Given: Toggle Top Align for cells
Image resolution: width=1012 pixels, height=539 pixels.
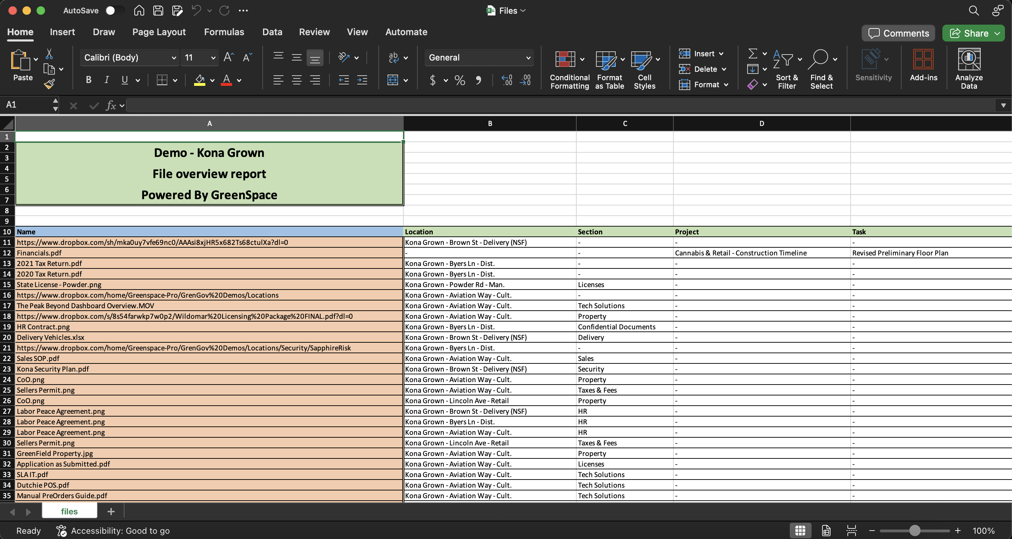Looking at the screenshot, I should pyautogui.click(x=278, y=56).
